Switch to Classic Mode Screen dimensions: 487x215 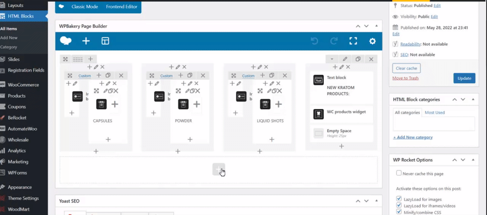tap(84, 6)
